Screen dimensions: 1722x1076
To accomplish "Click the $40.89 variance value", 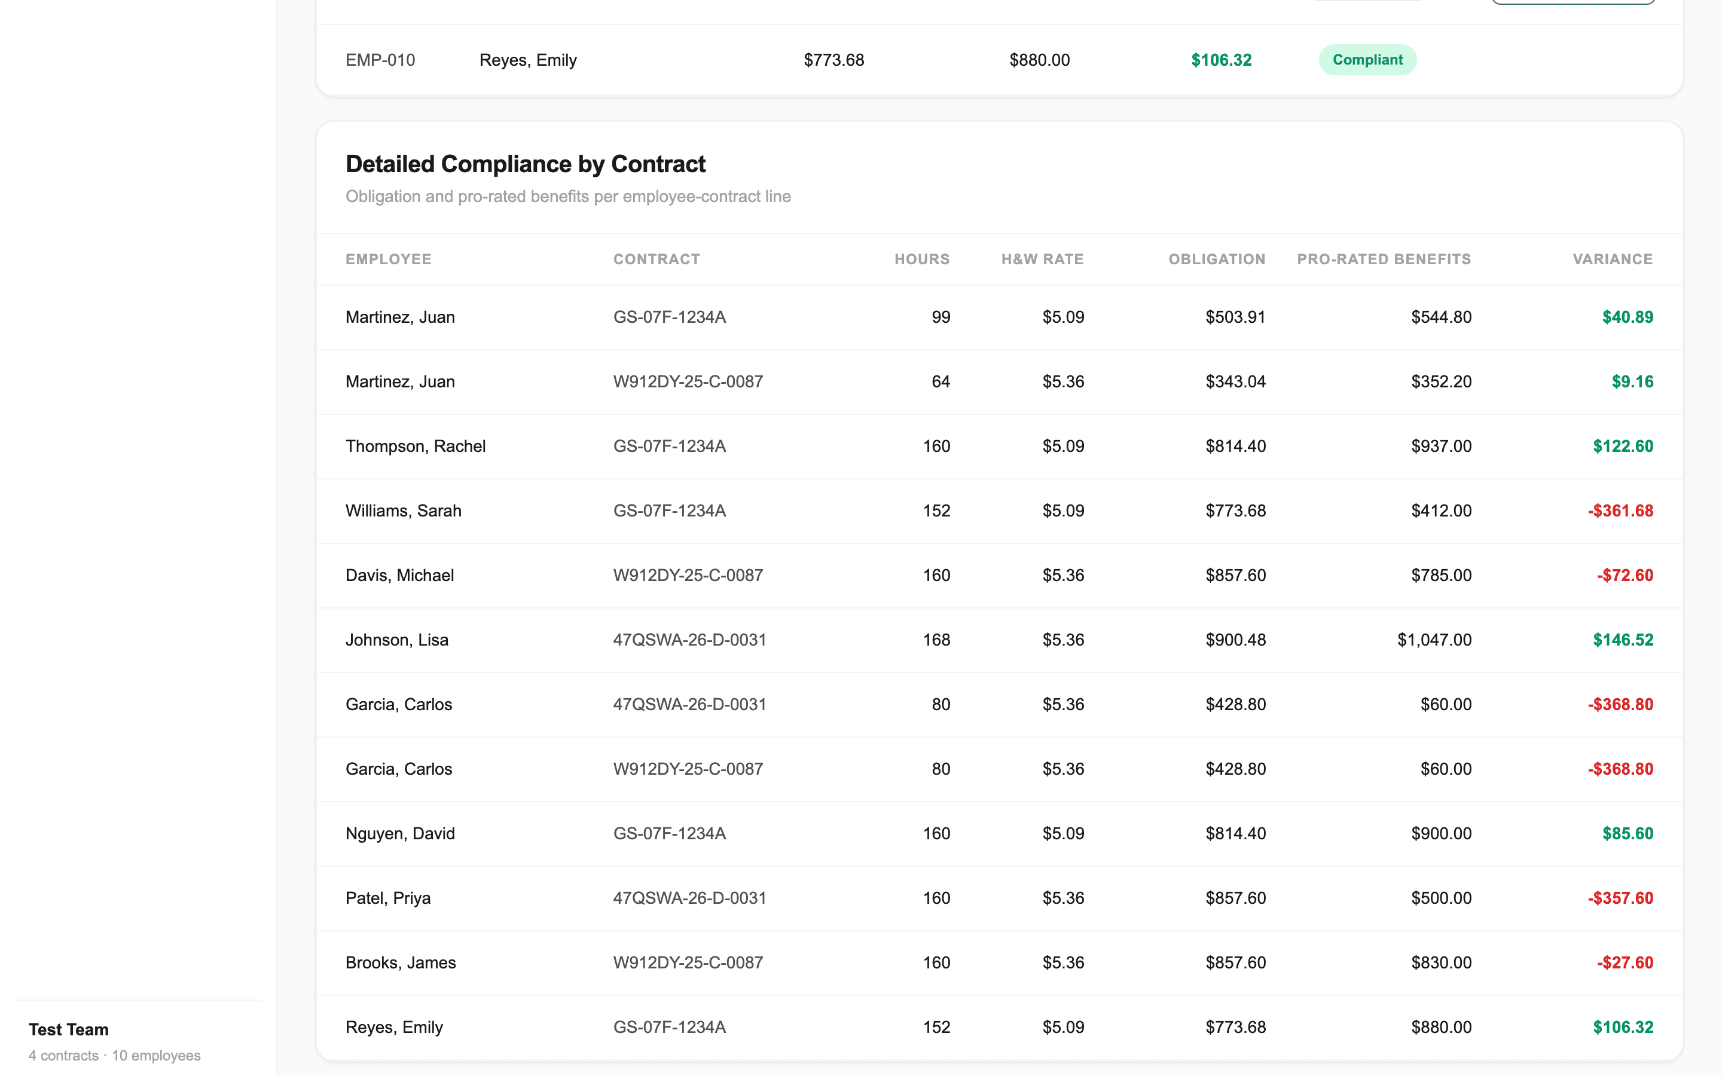I will coord(1628,317).
